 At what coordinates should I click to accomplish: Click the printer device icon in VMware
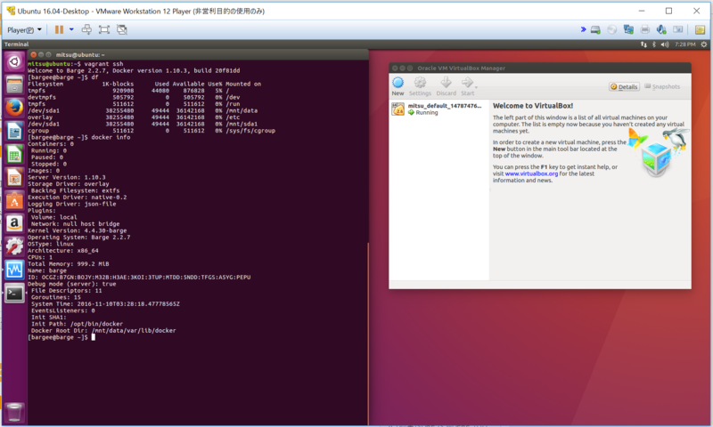[644, 30]
